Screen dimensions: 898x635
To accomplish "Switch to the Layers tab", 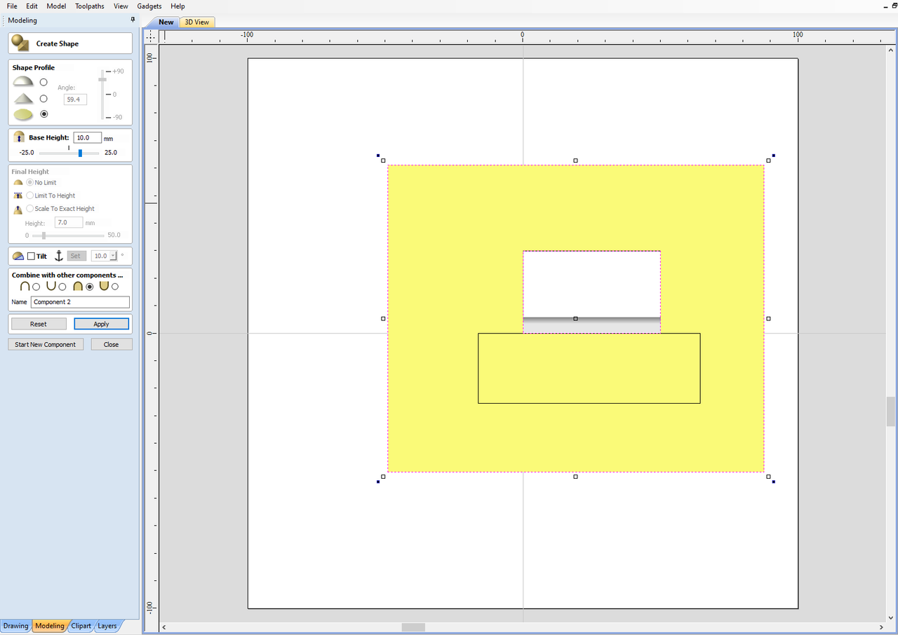I will (107, 626).
